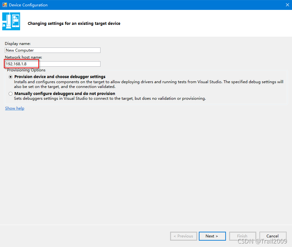Click the Device Configuration title bar icon
292x247 pixels.
5,5
